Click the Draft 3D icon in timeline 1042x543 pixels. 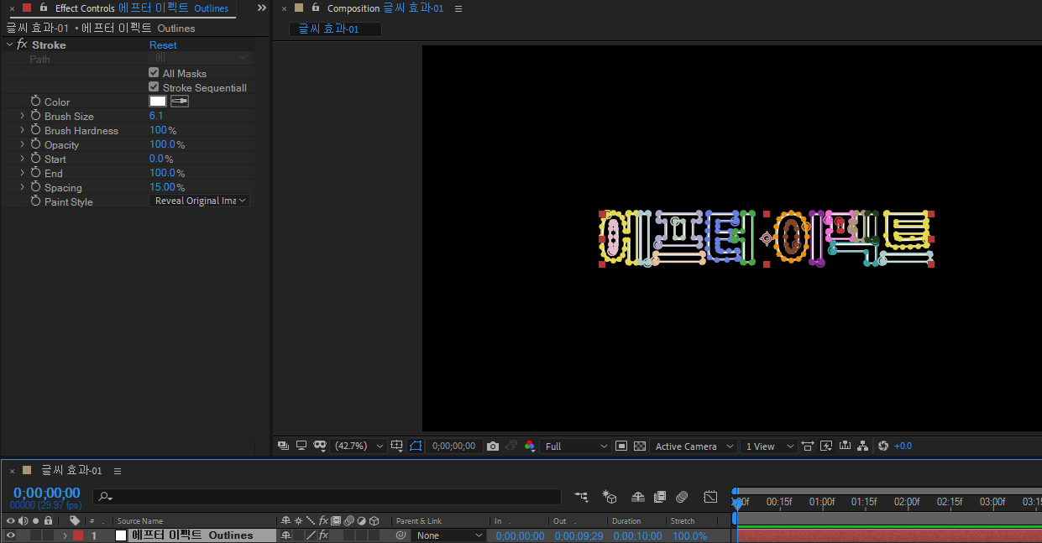pos(610,497)
